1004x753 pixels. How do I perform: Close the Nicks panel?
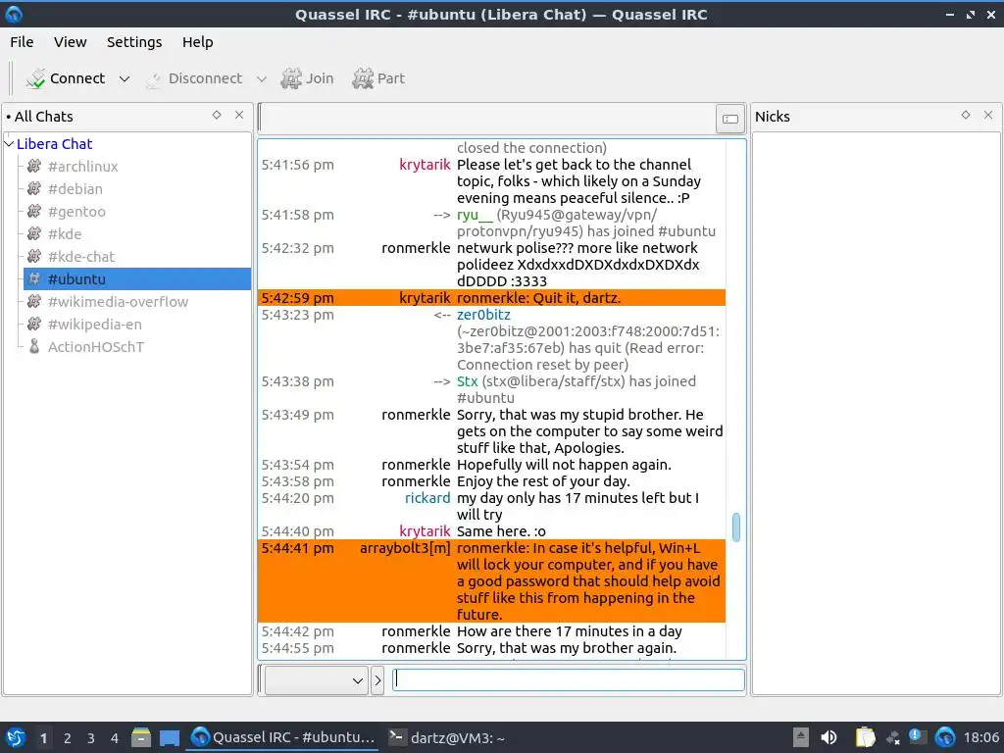pos(988,116)
